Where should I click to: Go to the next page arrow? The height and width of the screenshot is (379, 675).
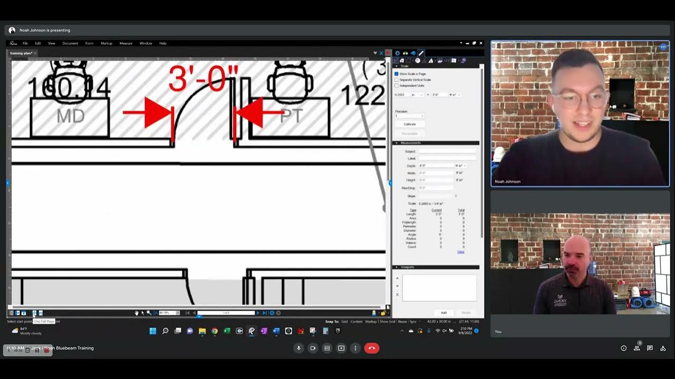point(258,313)
